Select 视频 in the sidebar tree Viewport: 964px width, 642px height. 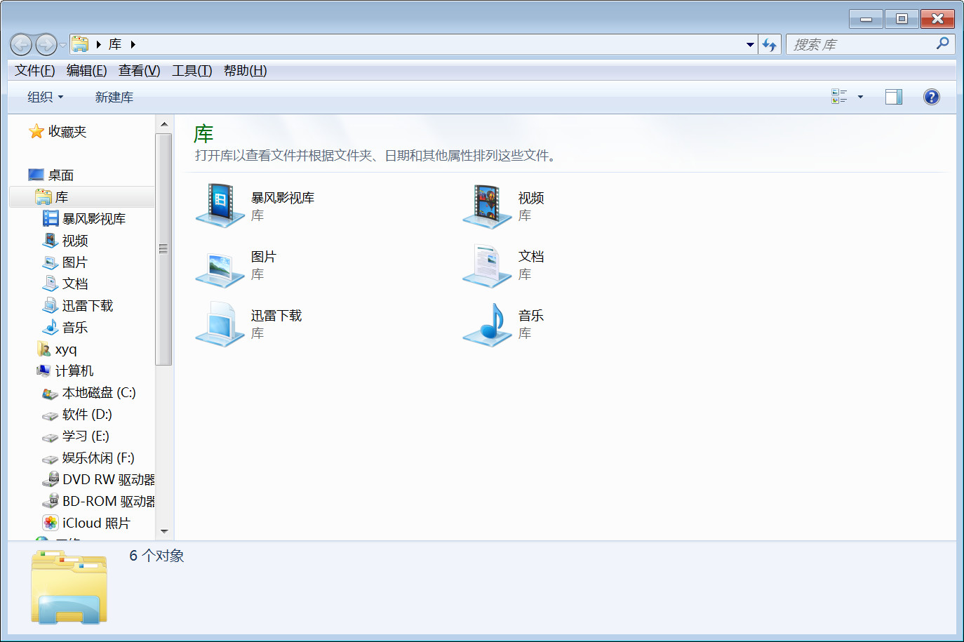pos(65,241)
